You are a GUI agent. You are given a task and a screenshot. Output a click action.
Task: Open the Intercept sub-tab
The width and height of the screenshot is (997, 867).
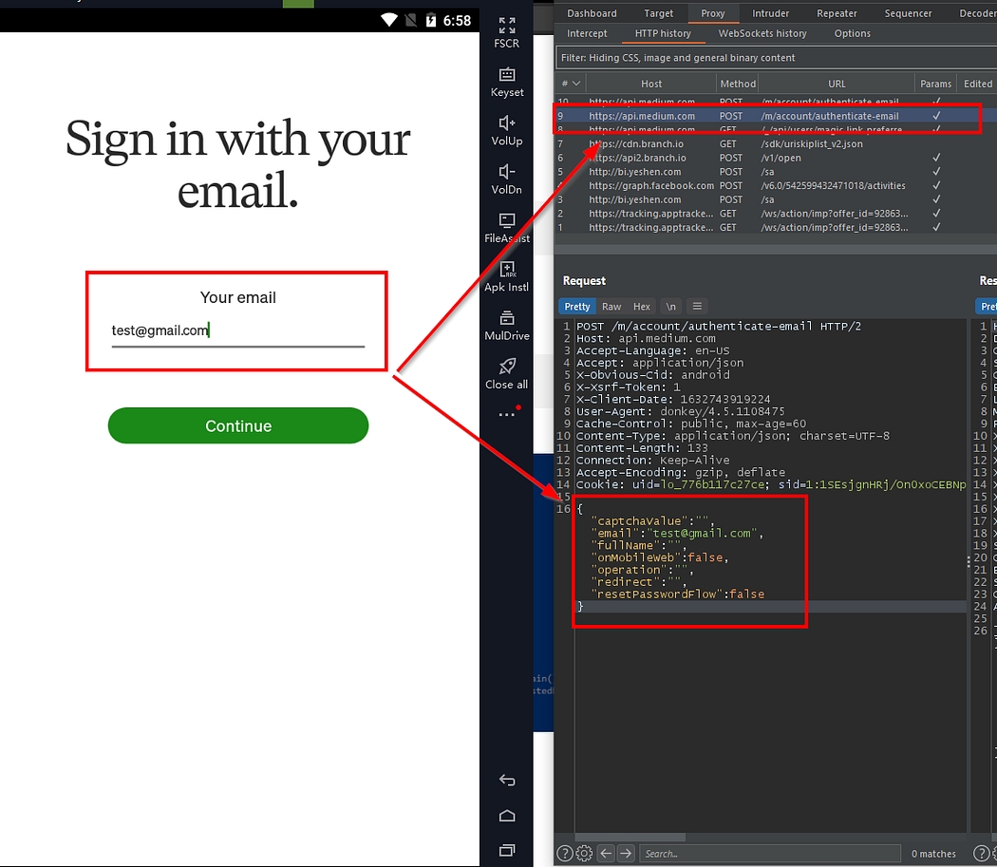[x=587, y=33]
